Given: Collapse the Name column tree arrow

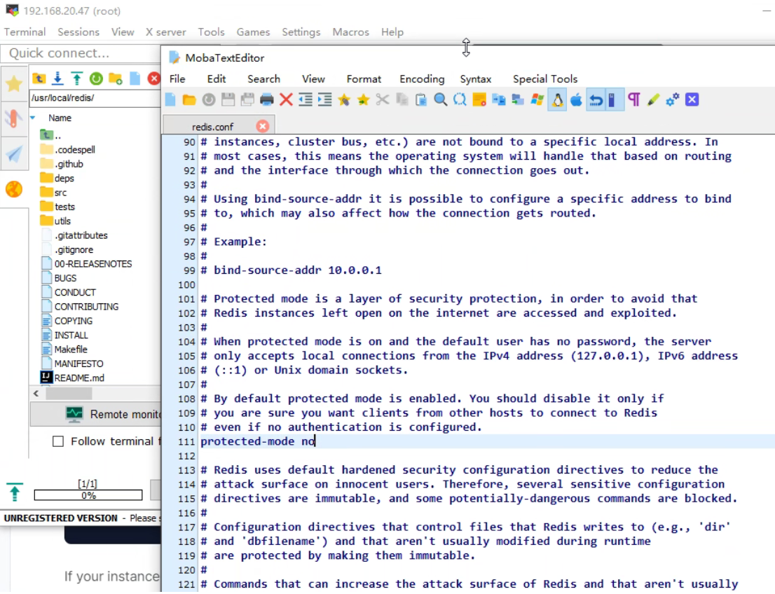Looking at the screenshot, I should point(33,118).
